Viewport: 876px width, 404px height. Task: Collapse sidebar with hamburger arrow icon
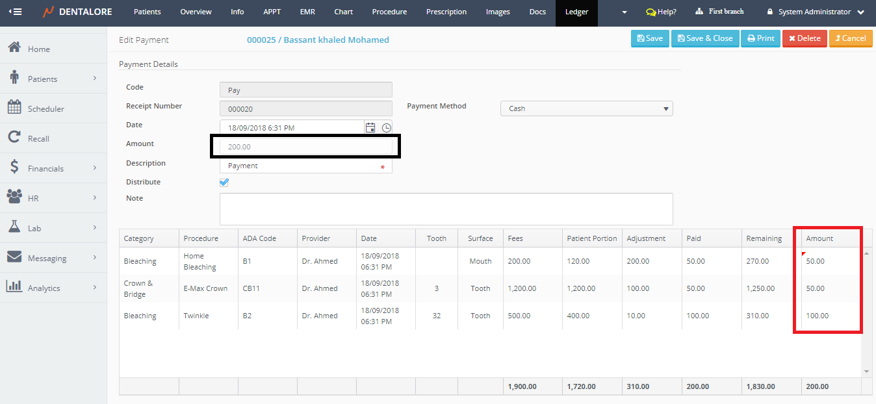click(x=15, y=12)
